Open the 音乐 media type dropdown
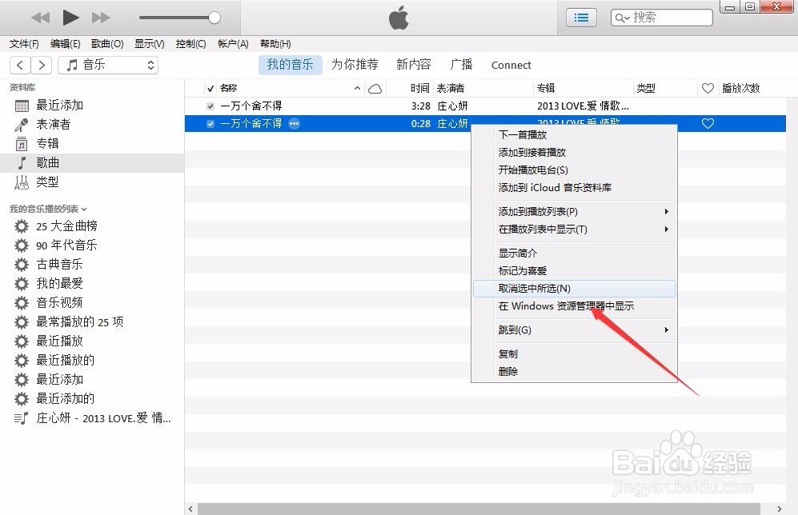 coord(109,65)
